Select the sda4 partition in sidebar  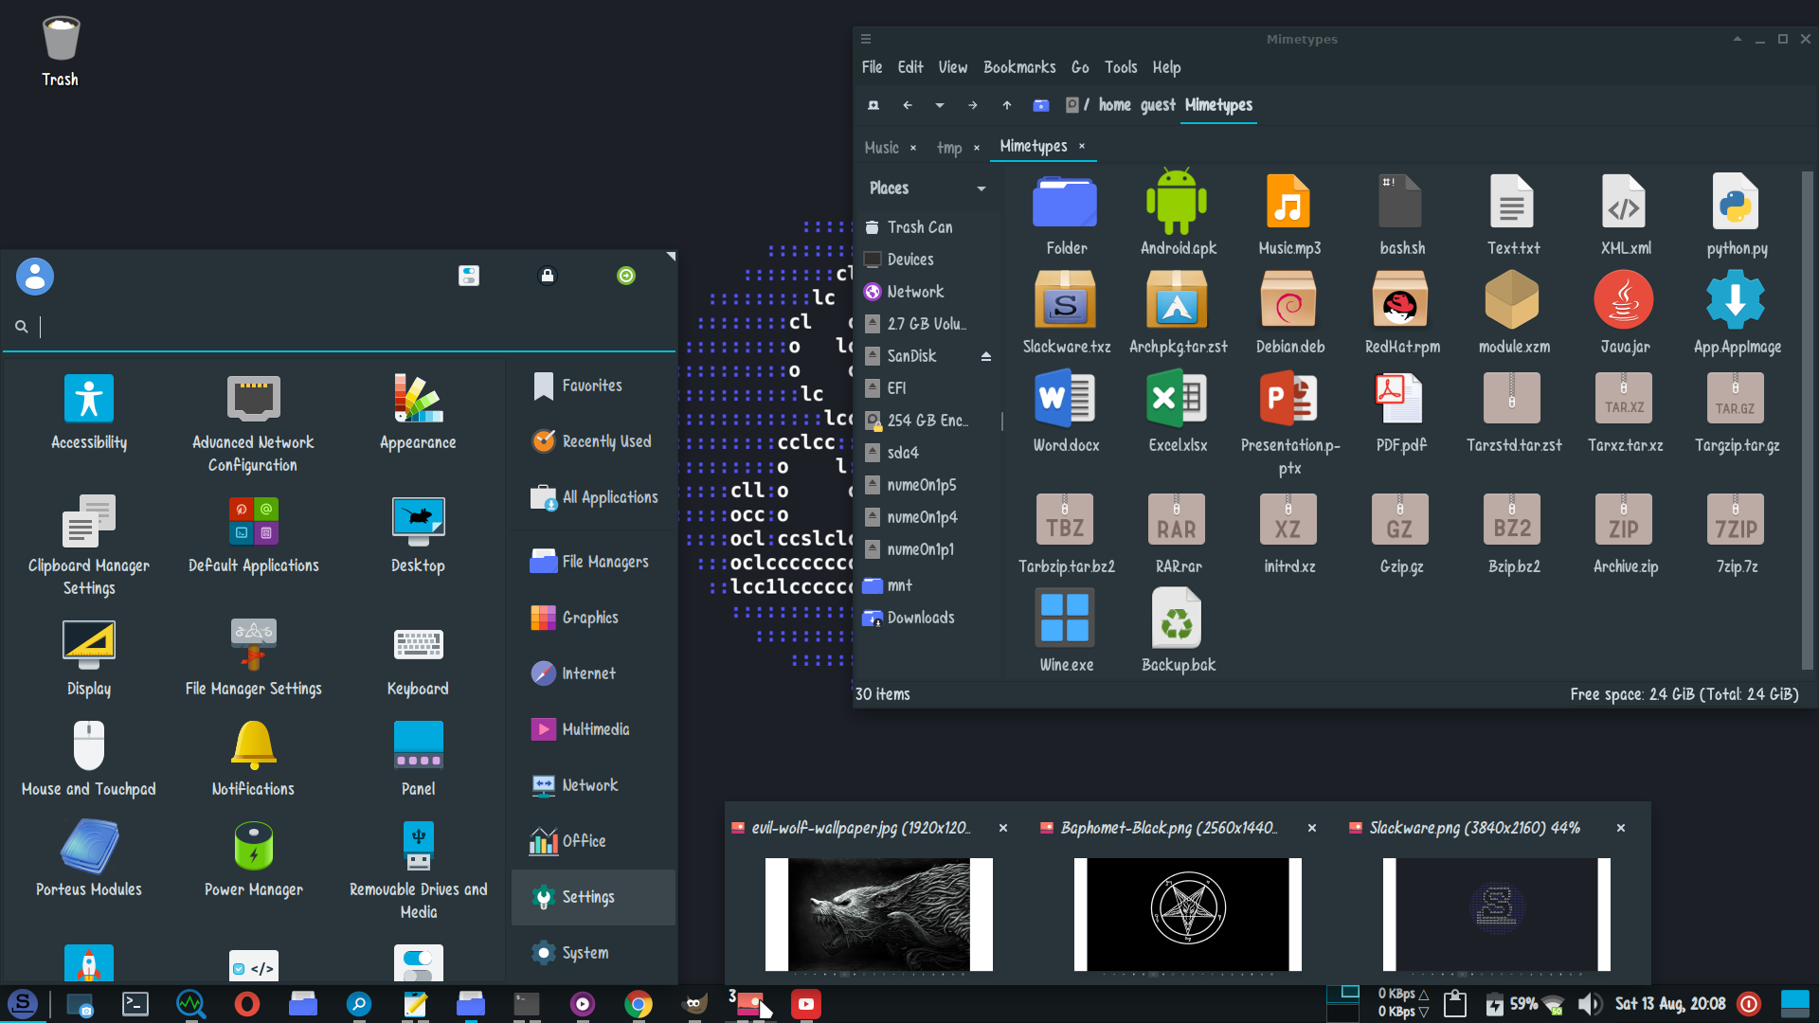click(903, 453)
